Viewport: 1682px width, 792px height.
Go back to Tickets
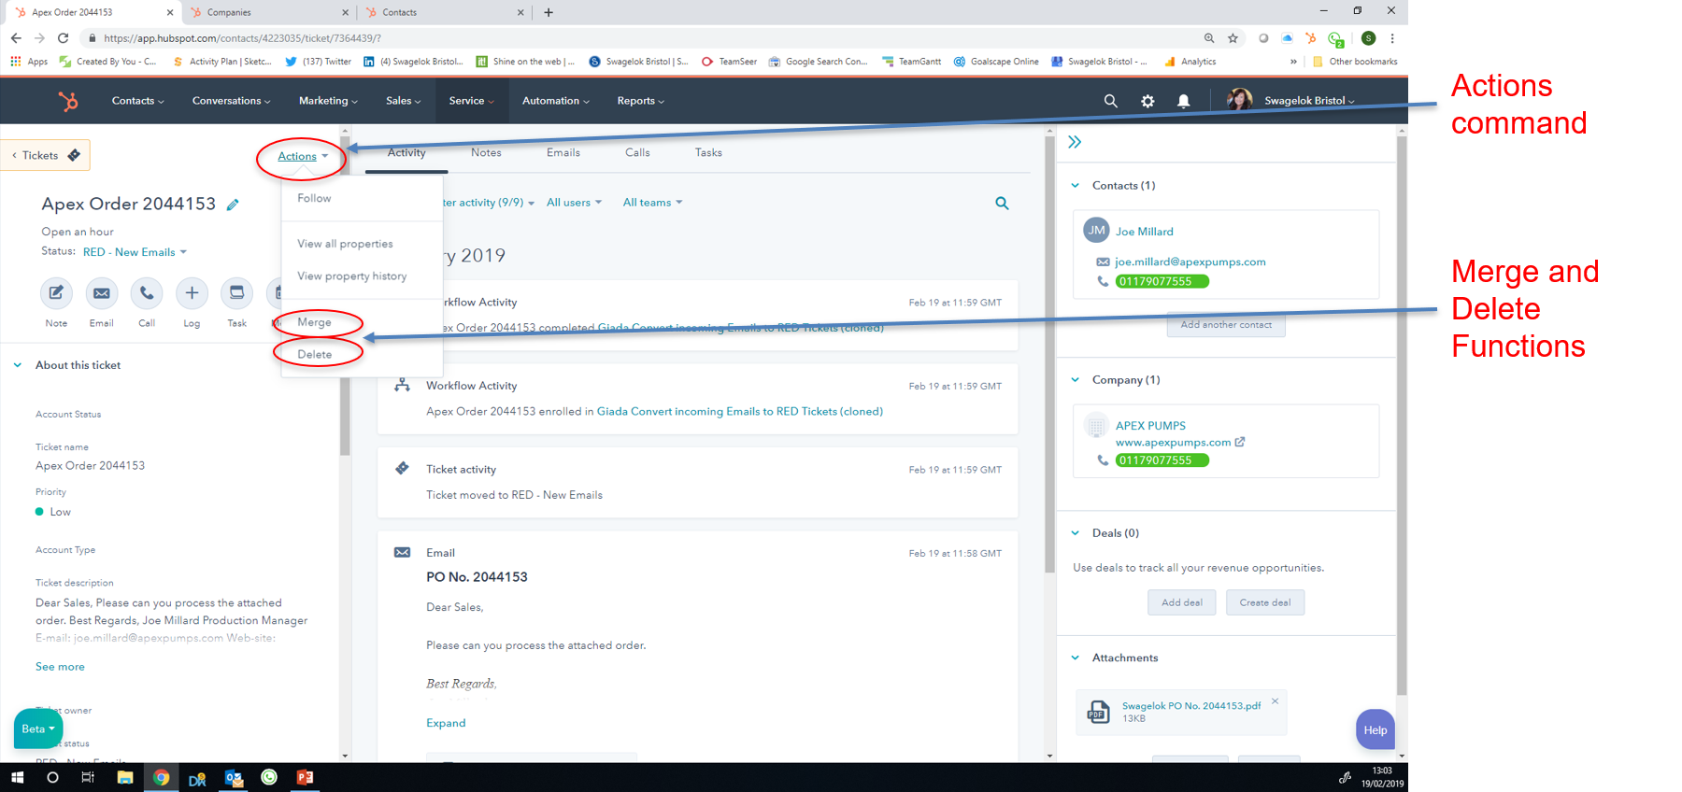(x=46, y=155)
